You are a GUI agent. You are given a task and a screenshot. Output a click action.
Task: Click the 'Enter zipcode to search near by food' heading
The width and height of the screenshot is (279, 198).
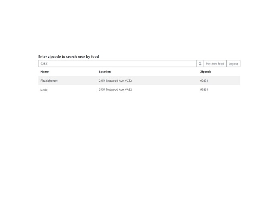pos(69,57)
